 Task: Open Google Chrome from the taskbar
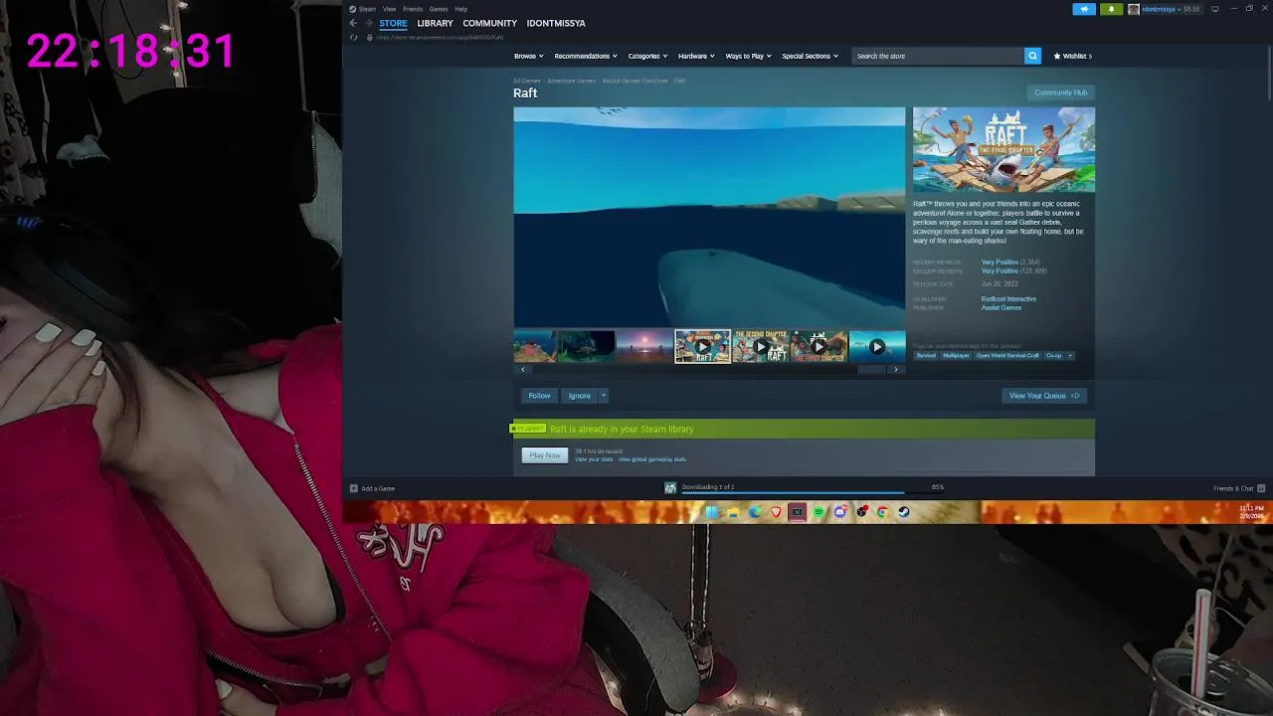[882, 512]
